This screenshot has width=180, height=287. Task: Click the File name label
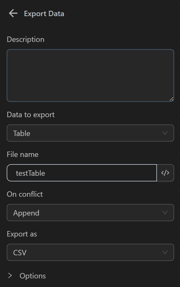[x=22, y=154]
